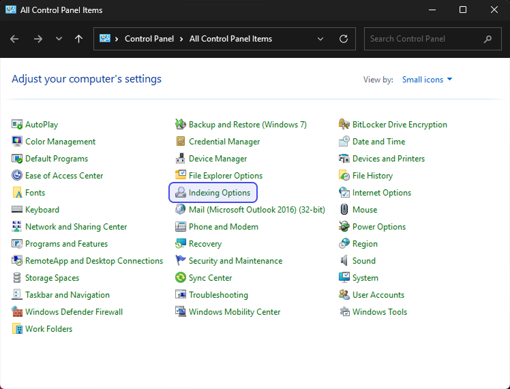Click the Region globe icon

344,244
